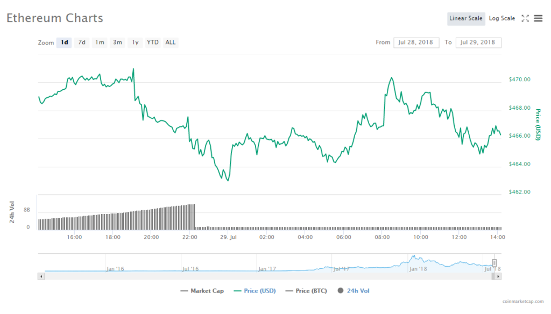Switch to Linear Scale
Image resolution: width=551 pixels, height=314 pixels.
465,18
